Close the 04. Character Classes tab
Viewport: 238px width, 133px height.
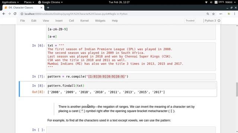(x=41, y=7)
